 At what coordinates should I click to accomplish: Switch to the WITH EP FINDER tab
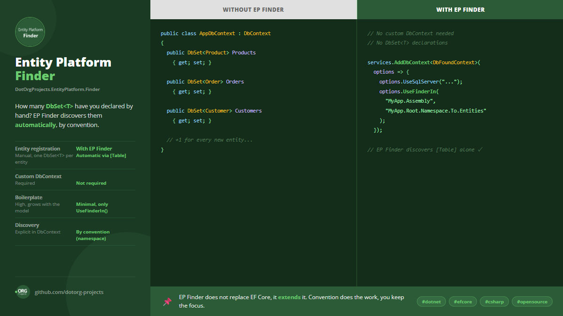pos(460,10)
